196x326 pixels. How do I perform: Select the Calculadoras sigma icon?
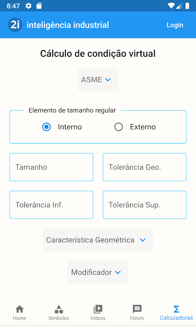pos(176,309)
